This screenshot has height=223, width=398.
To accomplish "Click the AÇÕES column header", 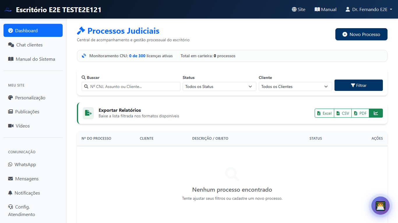I will coord(377,139).
